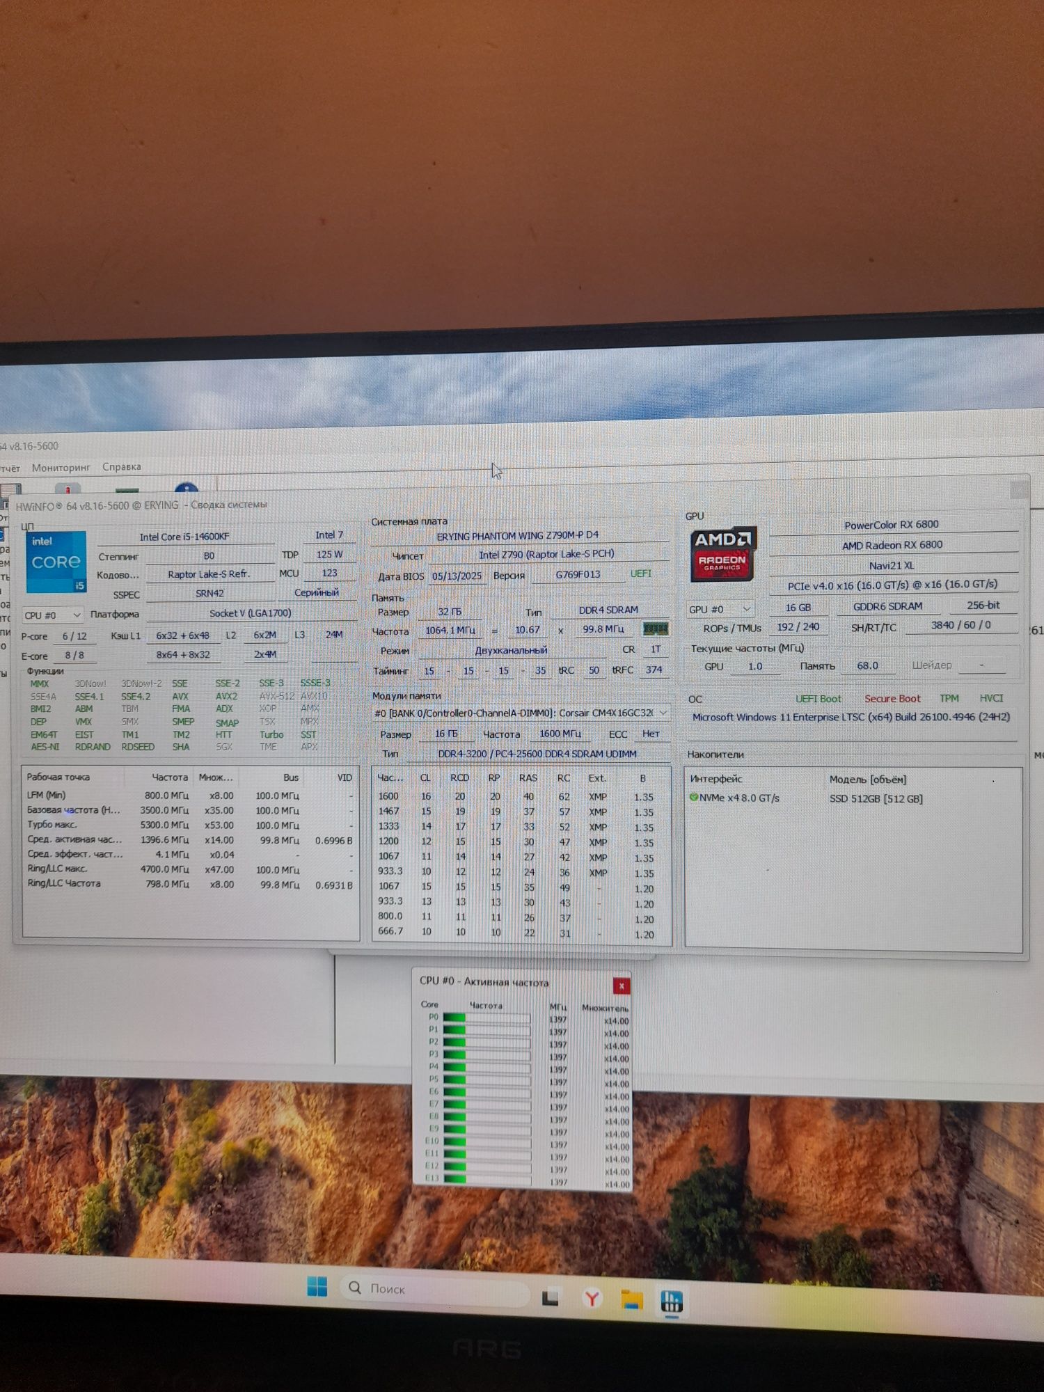Image resolution: width=1044 pixels, height=1392 pixels.
Task: Click the GPU memory clock 68.0 value
Action: point(867,665)
